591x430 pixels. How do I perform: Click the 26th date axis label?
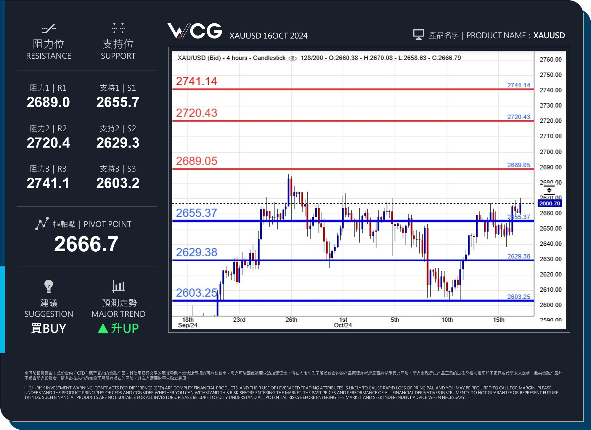(291, 320)
